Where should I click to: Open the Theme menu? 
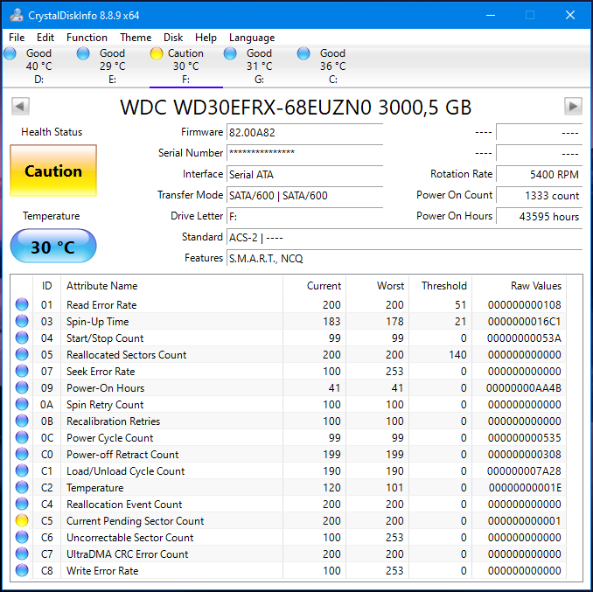(136, 38)
